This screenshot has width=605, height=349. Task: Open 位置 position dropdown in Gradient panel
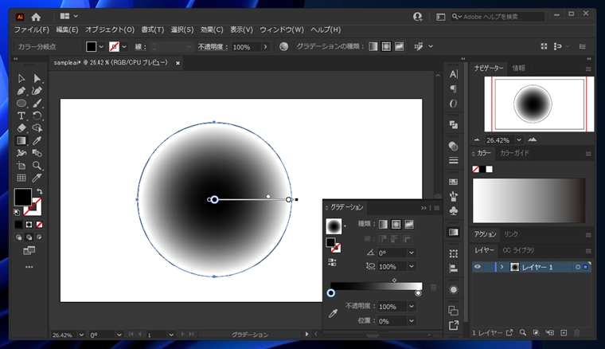(412, 321)
